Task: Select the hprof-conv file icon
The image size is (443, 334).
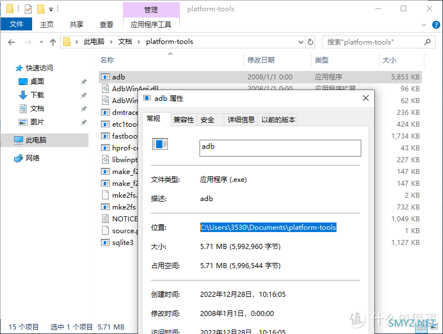Action: [x=105, y=148]
